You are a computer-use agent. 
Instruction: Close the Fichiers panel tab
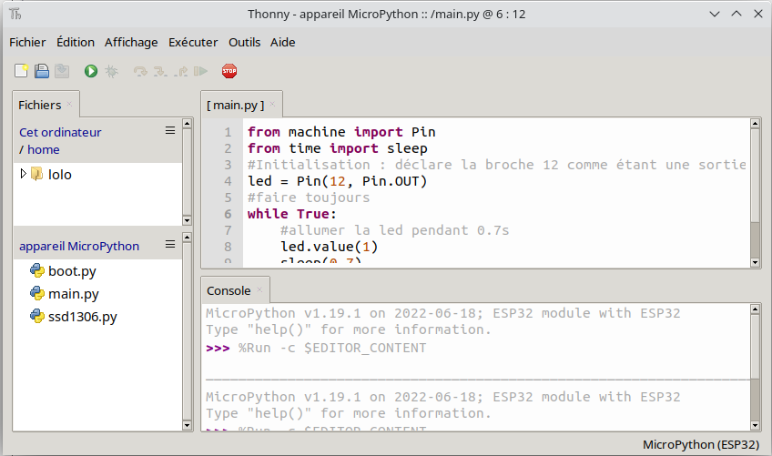click(69, 104)
